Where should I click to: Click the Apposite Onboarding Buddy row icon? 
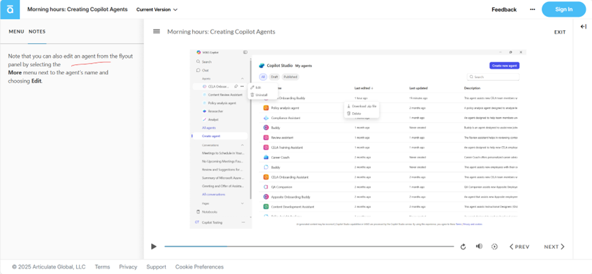point(266,197)
